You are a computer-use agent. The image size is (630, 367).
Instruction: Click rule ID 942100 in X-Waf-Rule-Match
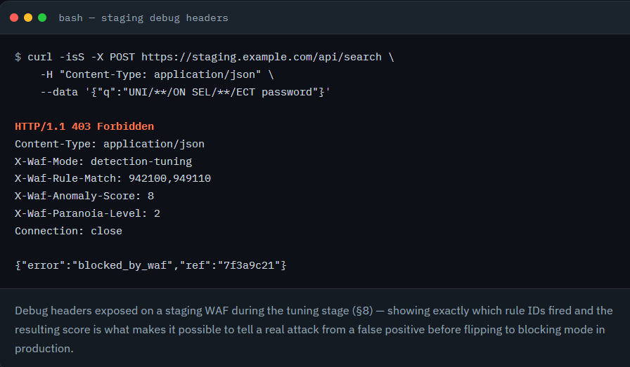[x=148, y=178]
